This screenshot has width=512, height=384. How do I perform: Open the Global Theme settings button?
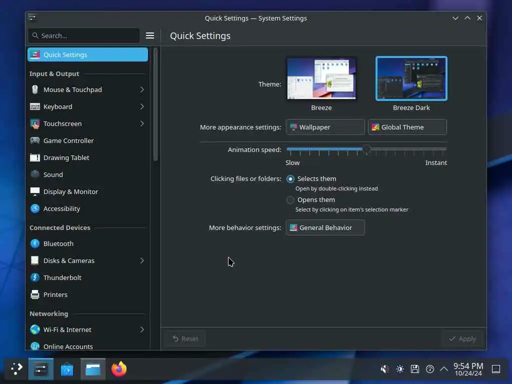point(407,127)
